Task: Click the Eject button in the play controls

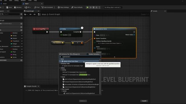Action: (96, 7)
